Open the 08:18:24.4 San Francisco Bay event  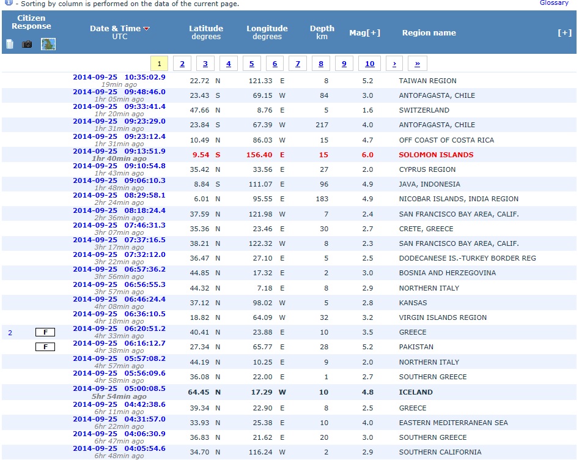[x=119, y=210]
